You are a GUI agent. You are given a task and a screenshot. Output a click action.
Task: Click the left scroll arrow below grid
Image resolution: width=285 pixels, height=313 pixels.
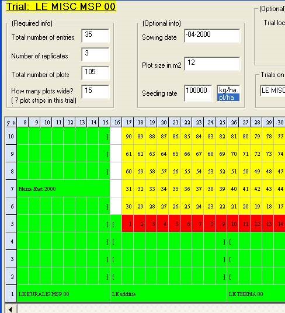click(x=11, y=309)
